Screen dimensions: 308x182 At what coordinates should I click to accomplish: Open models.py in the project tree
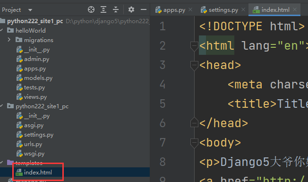tap(38, 78)
